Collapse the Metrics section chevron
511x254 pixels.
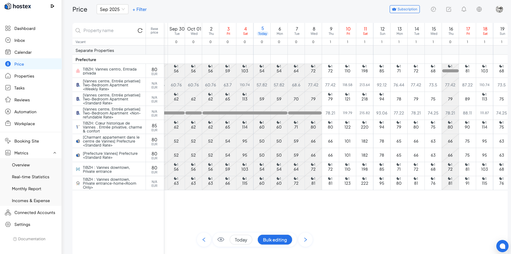[55, 153]
